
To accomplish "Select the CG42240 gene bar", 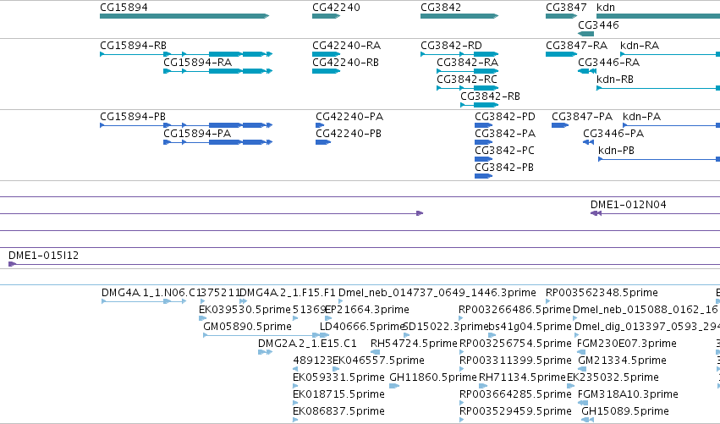I will pyautogui.click(x=326, y=16).
